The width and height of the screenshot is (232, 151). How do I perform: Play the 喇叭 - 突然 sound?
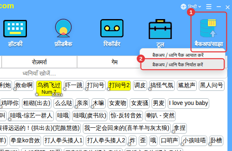click(160, 116)
